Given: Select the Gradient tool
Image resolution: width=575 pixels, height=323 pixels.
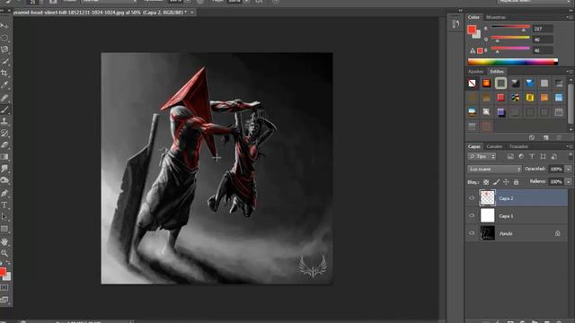Looking at the screenshot, I should click(4, 156).
